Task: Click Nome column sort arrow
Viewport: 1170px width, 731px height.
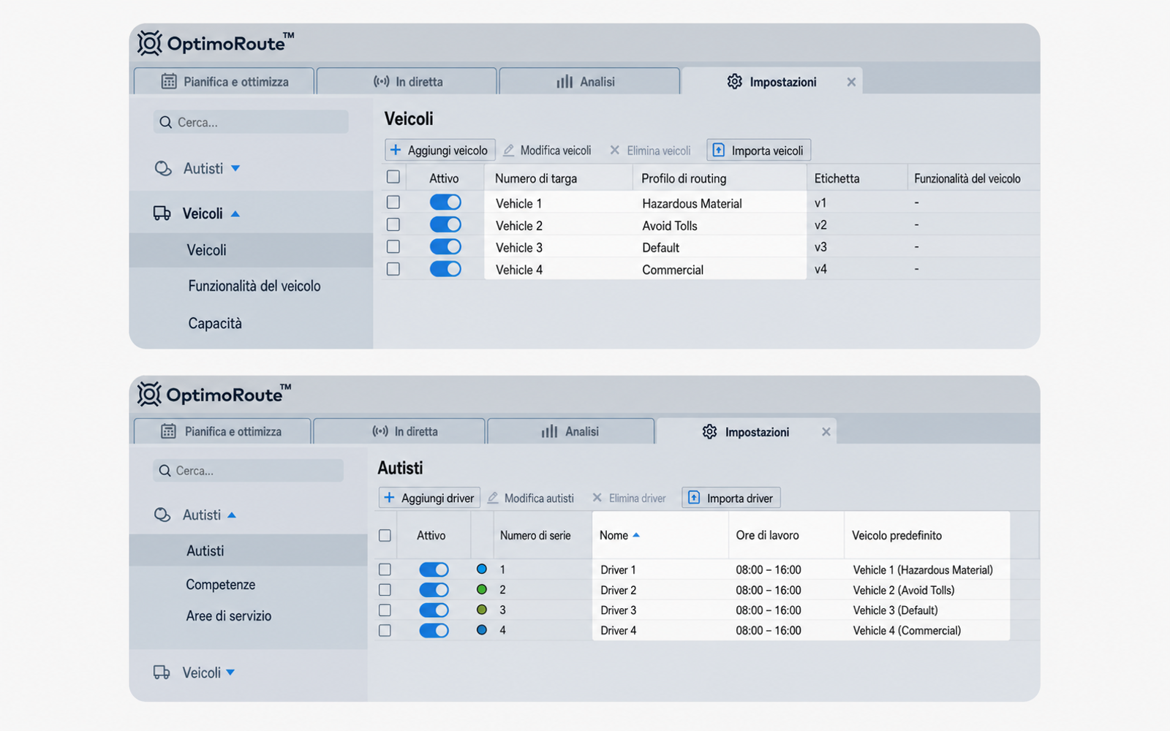Action: [636, 535]
